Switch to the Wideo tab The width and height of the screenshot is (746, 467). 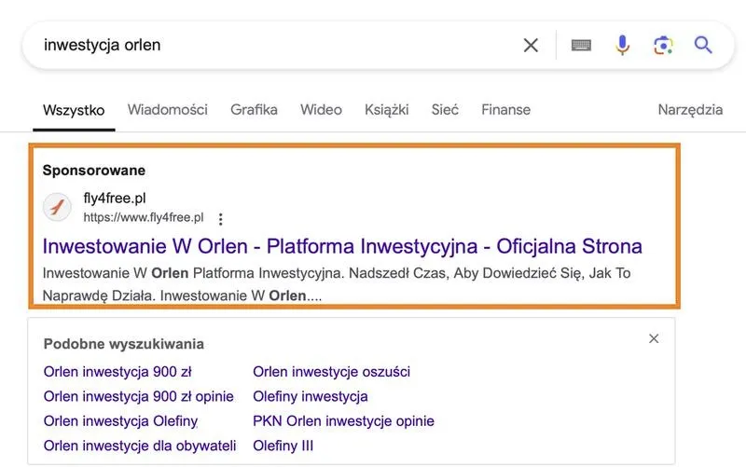click(321, 110)
